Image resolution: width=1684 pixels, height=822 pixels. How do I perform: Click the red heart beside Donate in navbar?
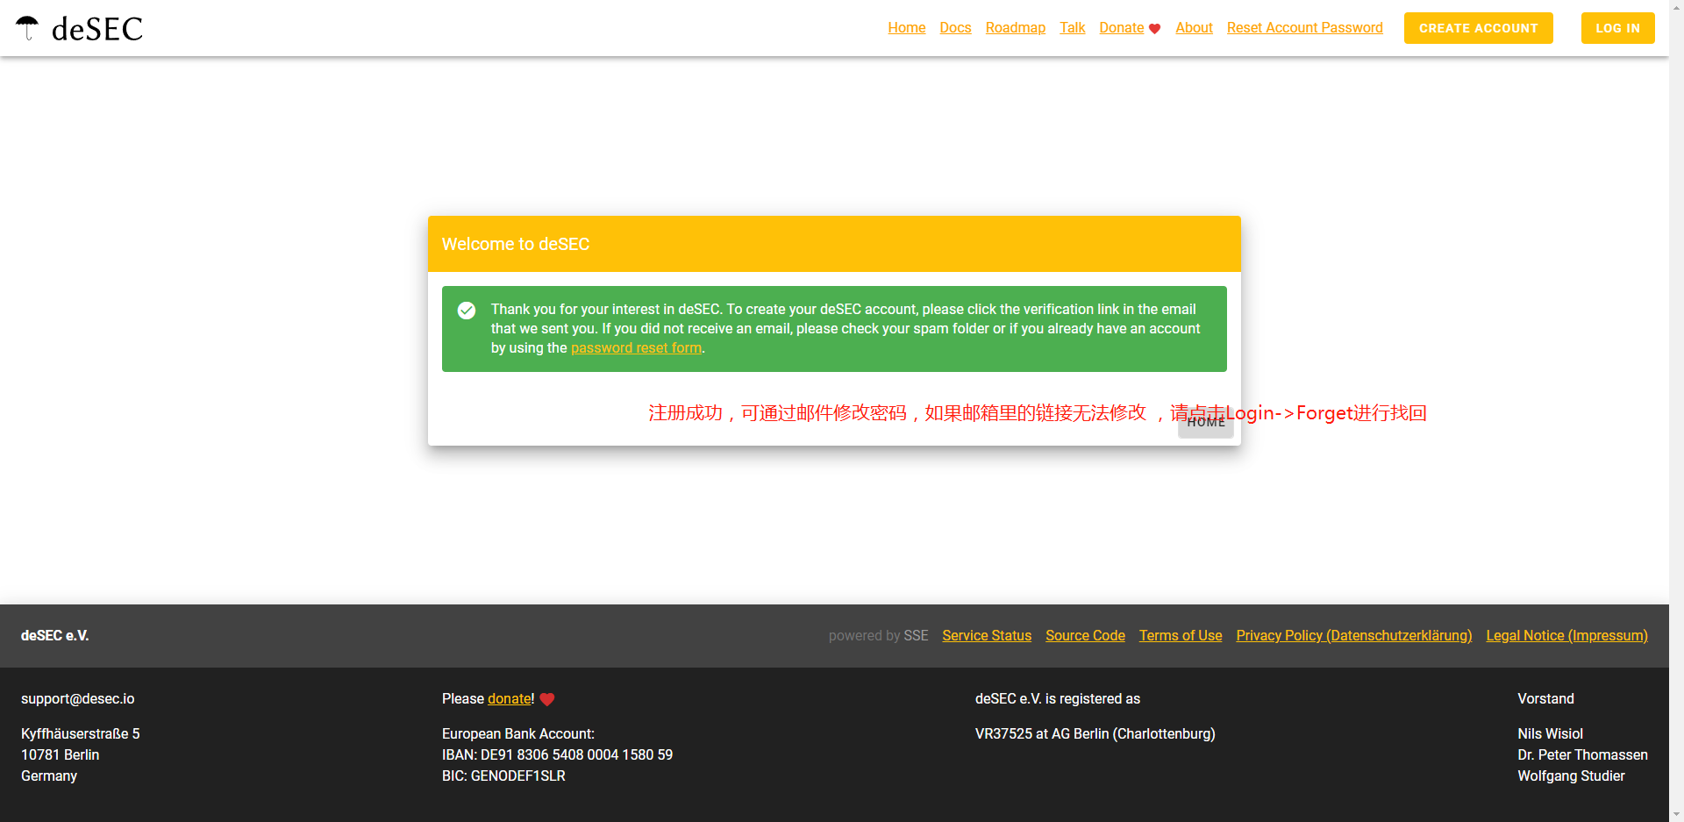(1154, 29)
